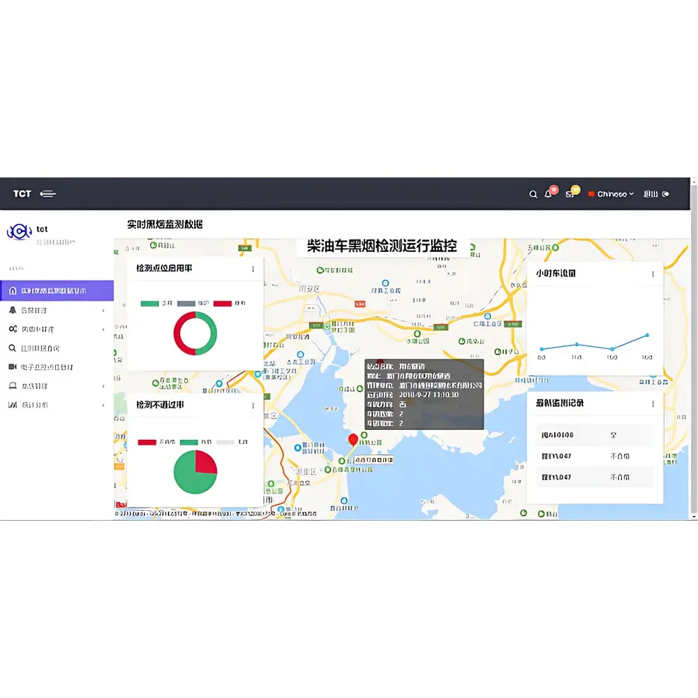698x698 pixels.
Task: Click the TCT logo in the header
Action: (x=22, y=193)
